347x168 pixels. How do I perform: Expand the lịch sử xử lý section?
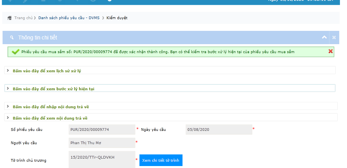tap(170, 70)
